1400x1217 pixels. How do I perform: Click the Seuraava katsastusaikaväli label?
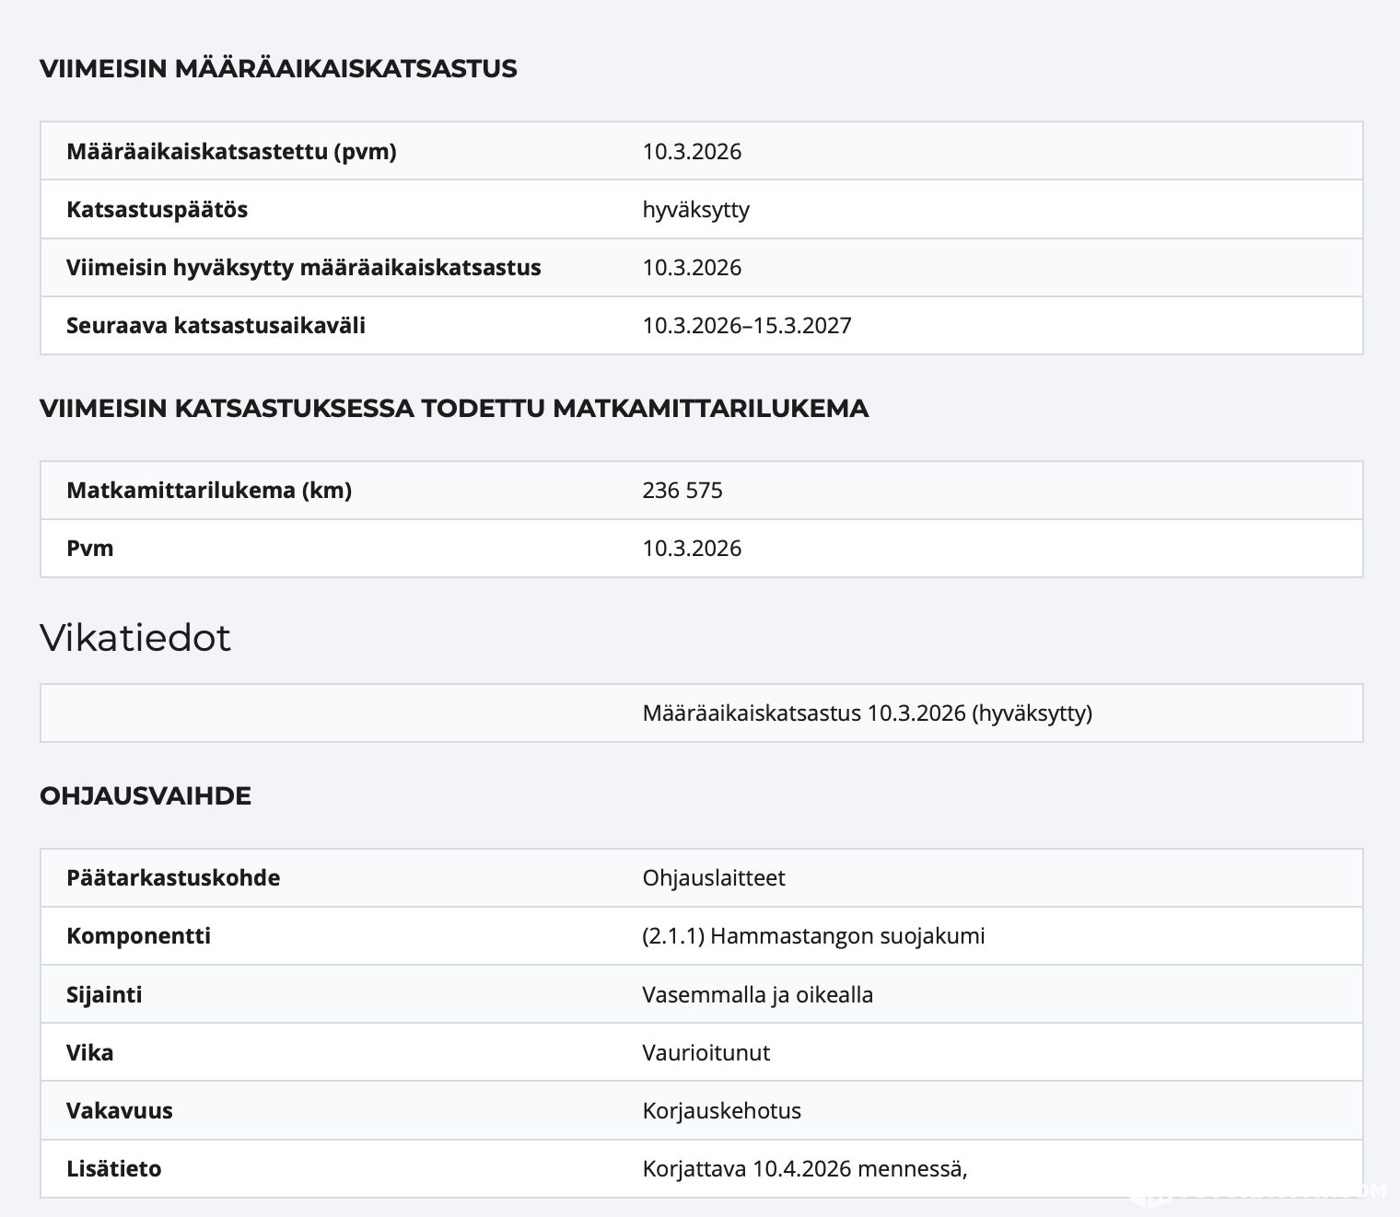pyautogui.click(x=216, y=326)
